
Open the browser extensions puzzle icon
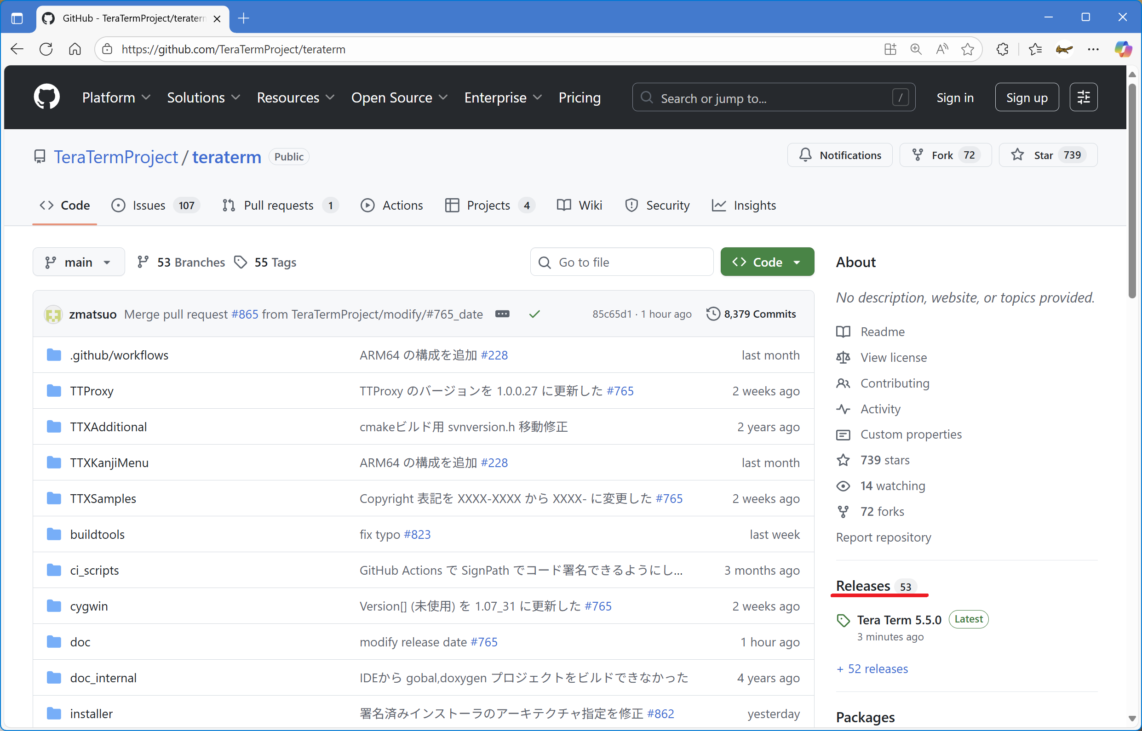coord(1002,49)
